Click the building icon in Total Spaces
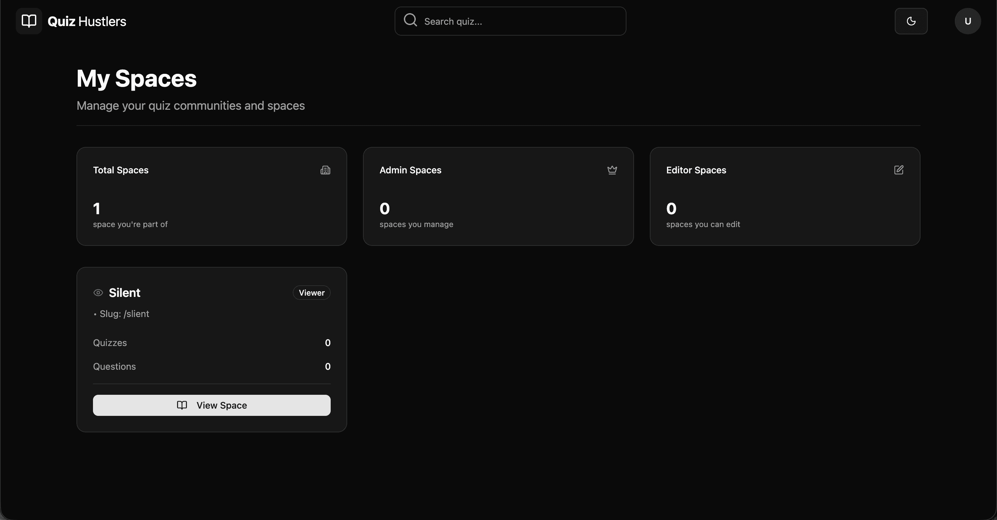The height and width of the screenshot is (520, 997). (325, 170)
